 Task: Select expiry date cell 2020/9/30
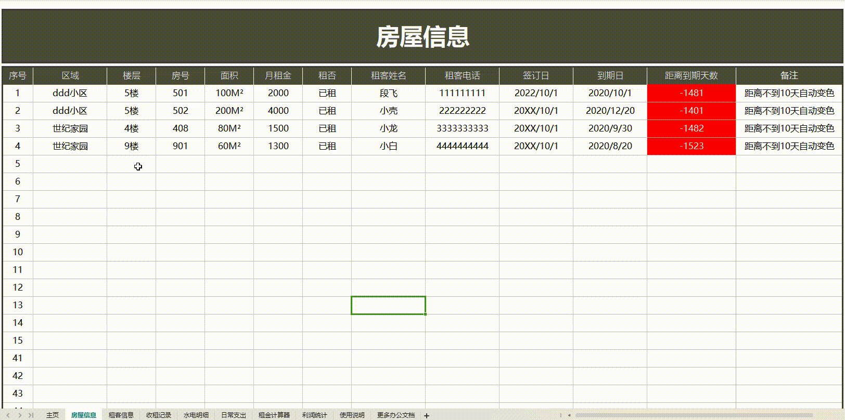click(x=610, y=129)
